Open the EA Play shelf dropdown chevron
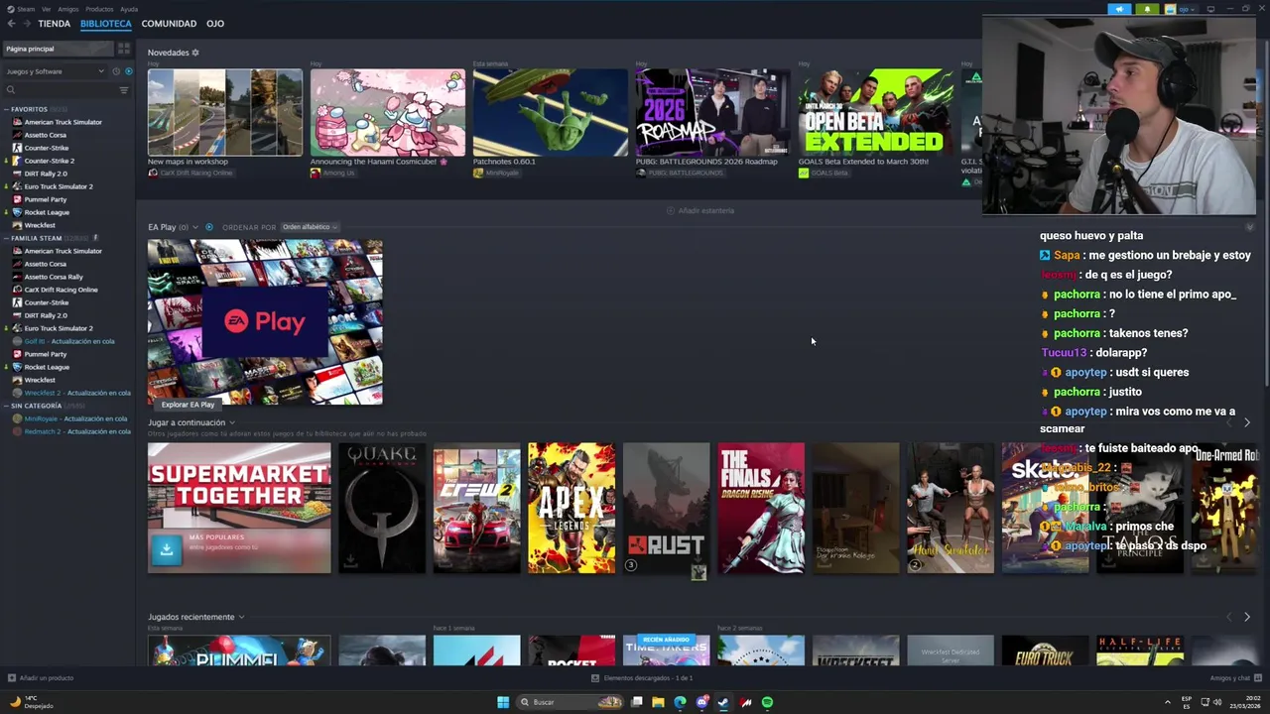This screenshot has height=714, width=1270. click(195, 227)
